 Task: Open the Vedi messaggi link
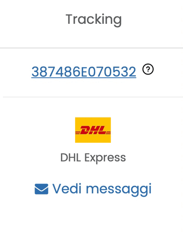(x=93, y=189)
